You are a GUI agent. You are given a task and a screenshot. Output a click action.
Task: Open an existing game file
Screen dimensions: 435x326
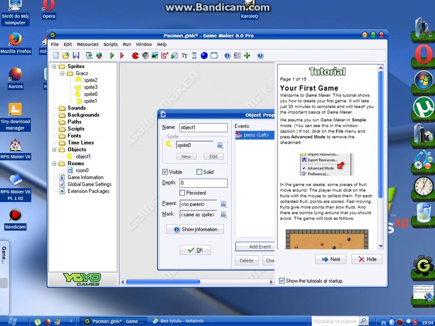[66, 55]
